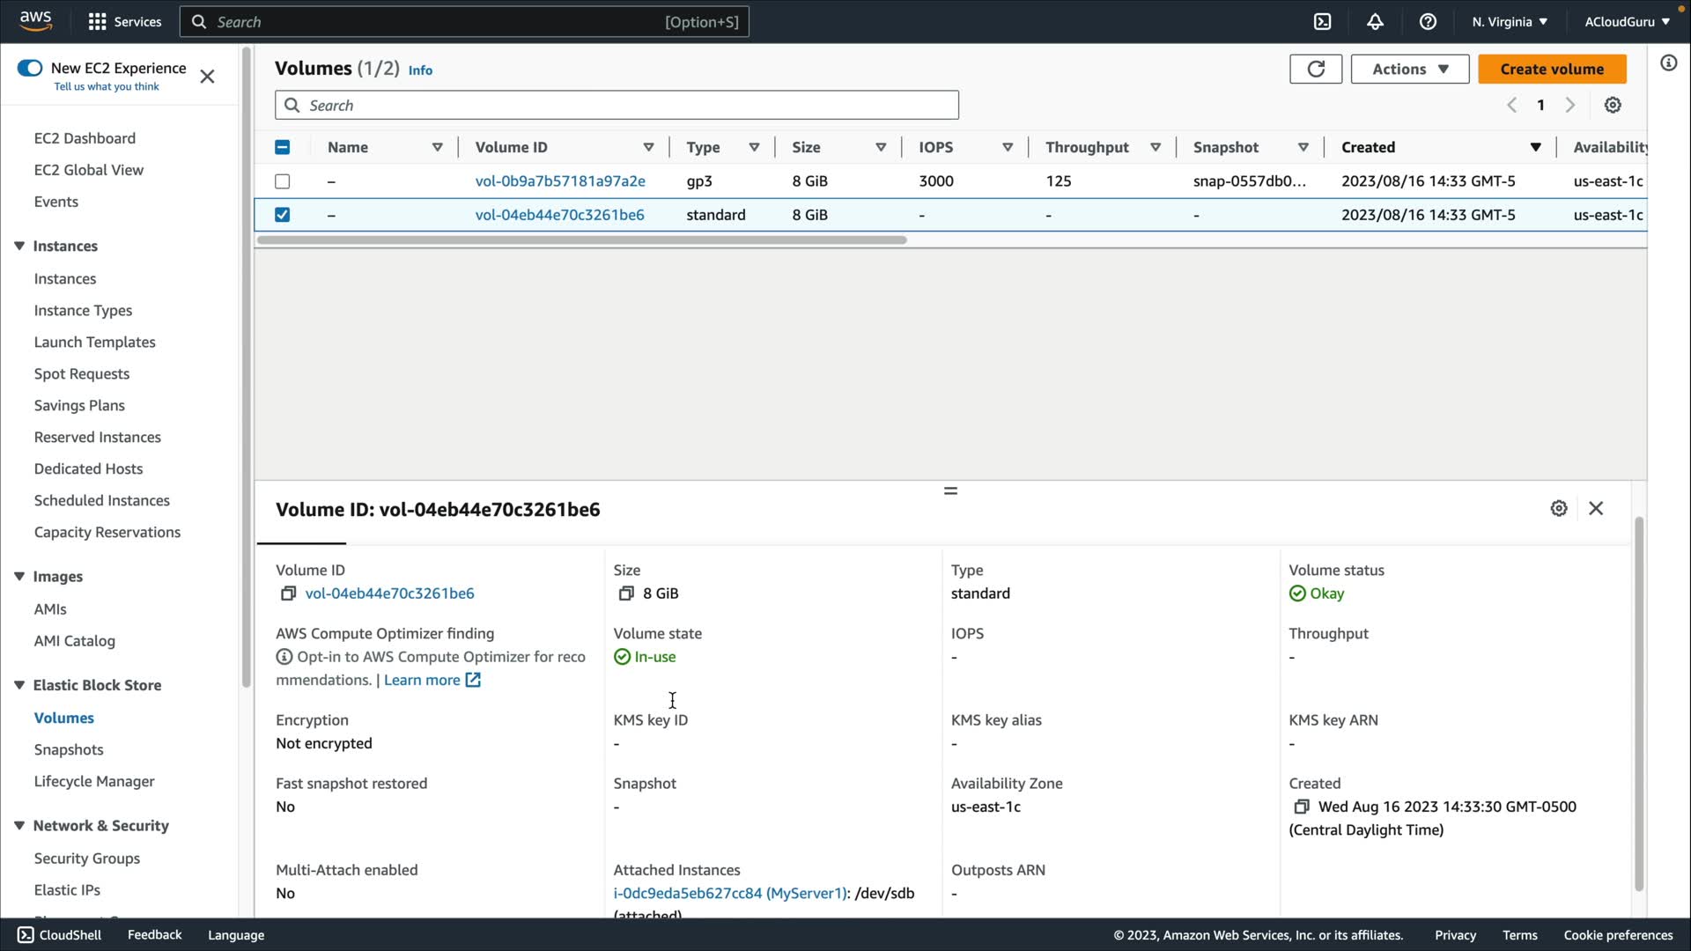Click the volumes search field
This screenshot has height=951, width=1691.
[x=617, y=106]
